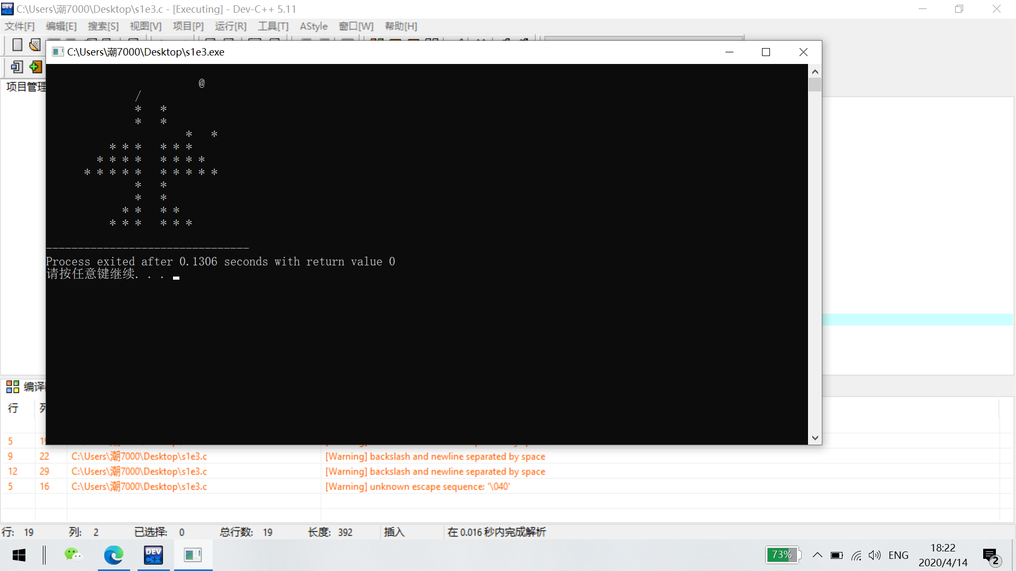
Task: Click the battery tray icon
Action: click(x=837, y=555)
